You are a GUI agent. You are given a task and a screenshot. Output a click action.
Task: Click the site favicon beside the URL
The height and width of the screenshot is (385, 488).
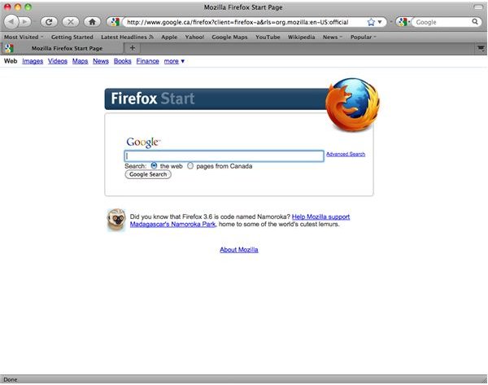tap(115, 22)
